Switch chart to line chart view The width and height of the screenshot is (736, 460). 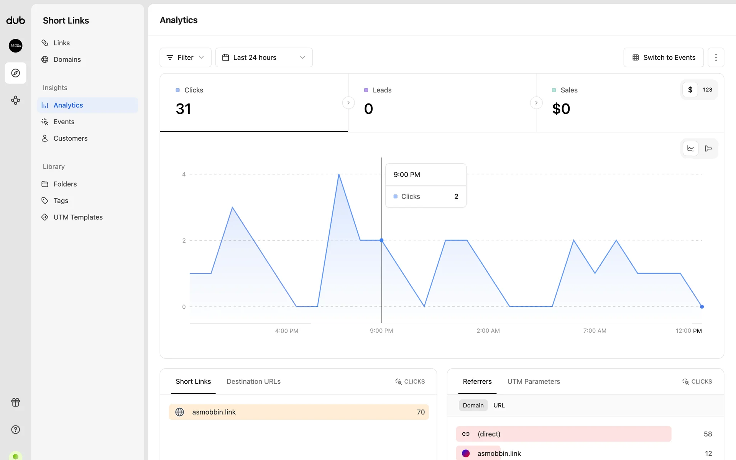[690, 149]
